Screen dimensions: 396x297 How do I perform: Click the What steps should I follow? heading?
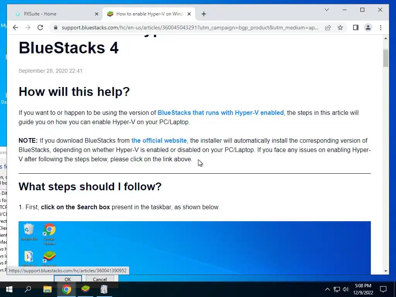coord(90,187)
